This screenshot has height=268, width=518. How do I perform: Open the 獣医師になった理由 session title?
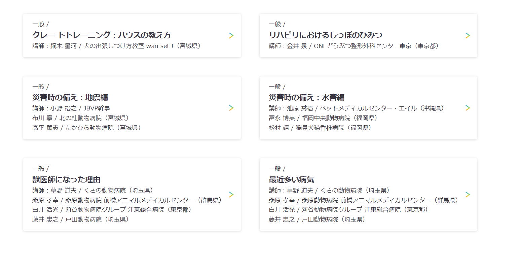pos(66,179)
